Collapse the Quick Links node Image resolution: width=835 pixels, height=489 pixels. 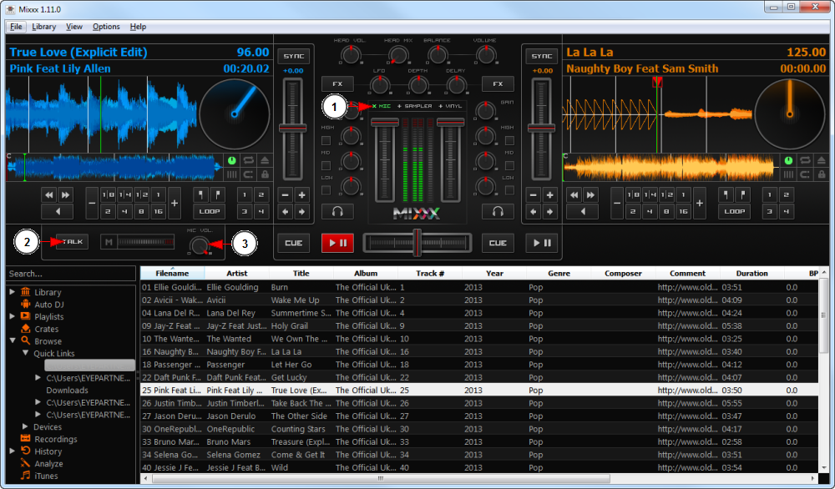[x=25, y=353]
